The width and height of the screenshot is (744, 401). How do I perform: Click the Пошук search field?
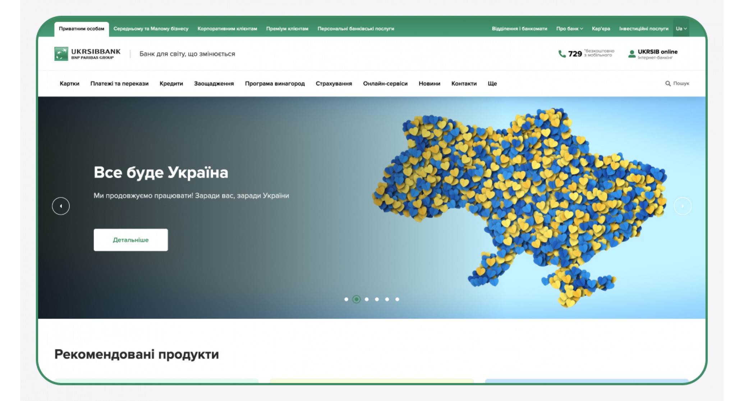click(x=677, y=83)
